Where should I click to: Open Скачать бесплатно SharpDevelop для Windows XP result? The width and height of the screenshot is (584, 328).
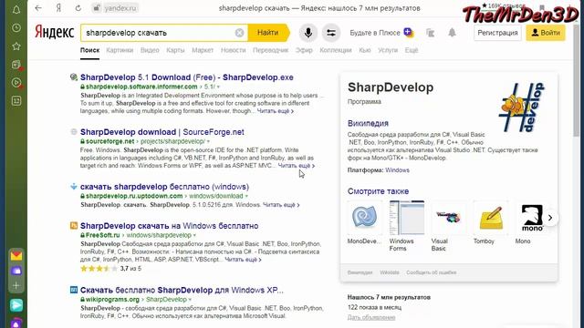click(182, 290)
